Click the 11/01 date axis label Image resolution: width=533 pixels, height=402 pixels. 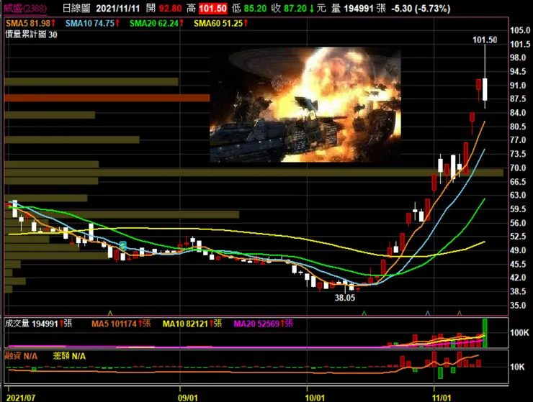pos(442,398)
